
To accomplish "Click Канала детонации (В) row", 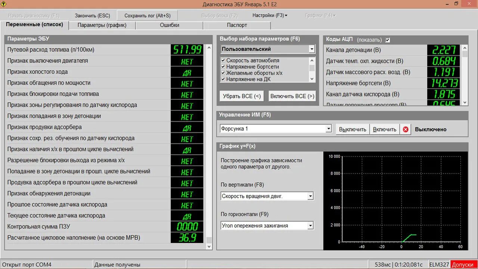I will [392, 50].
